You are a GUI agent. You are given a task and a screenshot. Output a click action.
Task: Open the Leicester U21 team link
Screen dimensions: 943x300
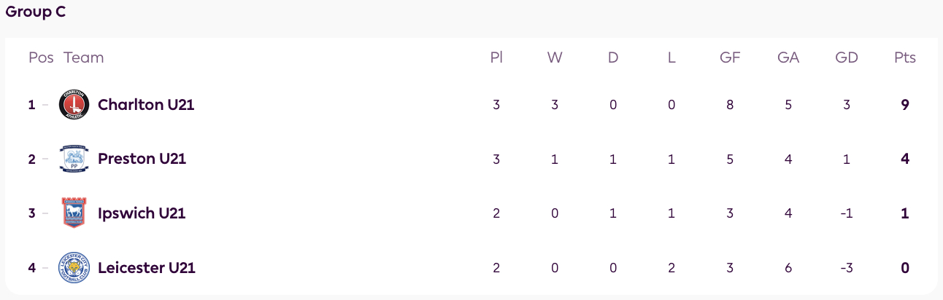click(147, 267)
